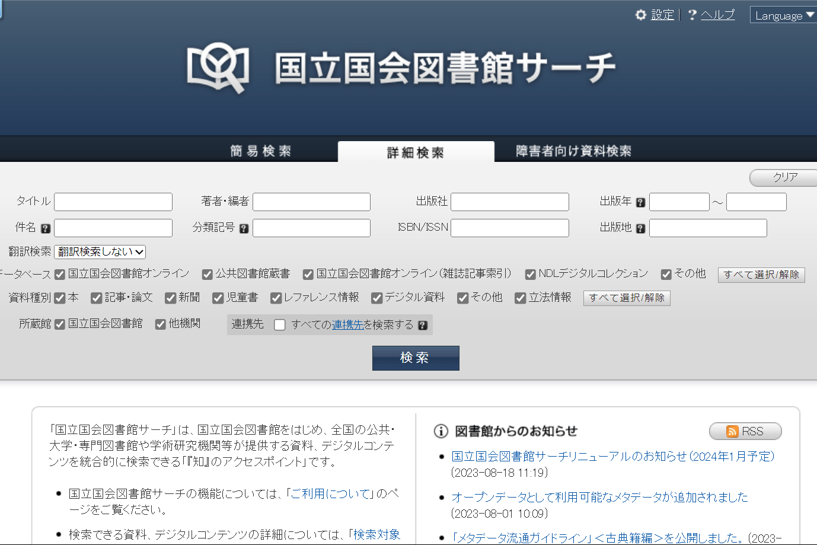Click the 著者・編者 input field
The height and width of the screenshot is (545, 817).
[311, 202]
